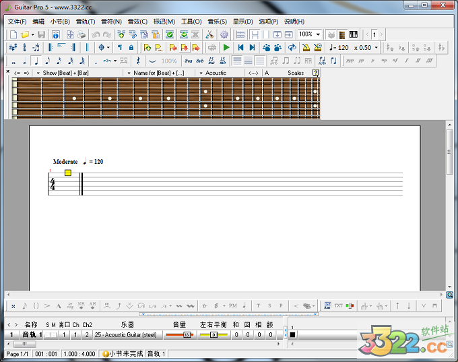
Task: Click the TXT text insert icon
Action: 339,305
